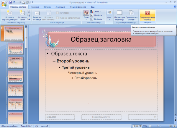Open the Вставка ribbon tab

pyautogui.click(x=47, y=7)
